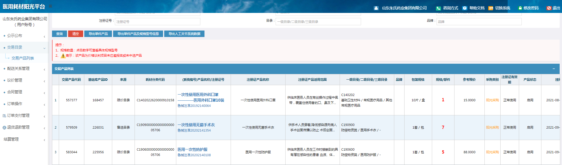This screenshot has height=165, width=562.
Task: Open the 一次性使用无菌手术衣 product link
Action: [196, 125]
